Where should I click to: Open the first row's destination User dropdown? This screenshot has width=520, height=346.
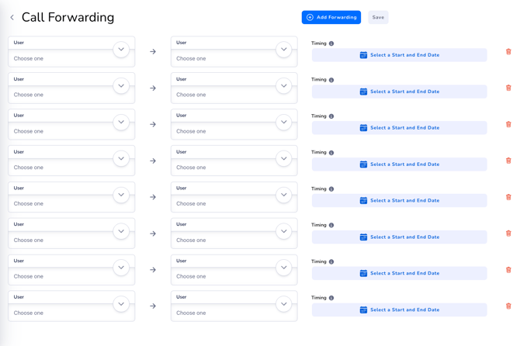click(x=284, y=50)
